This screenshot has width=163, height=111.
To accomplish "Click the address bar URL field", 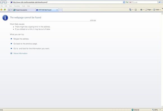I will 67,2.
